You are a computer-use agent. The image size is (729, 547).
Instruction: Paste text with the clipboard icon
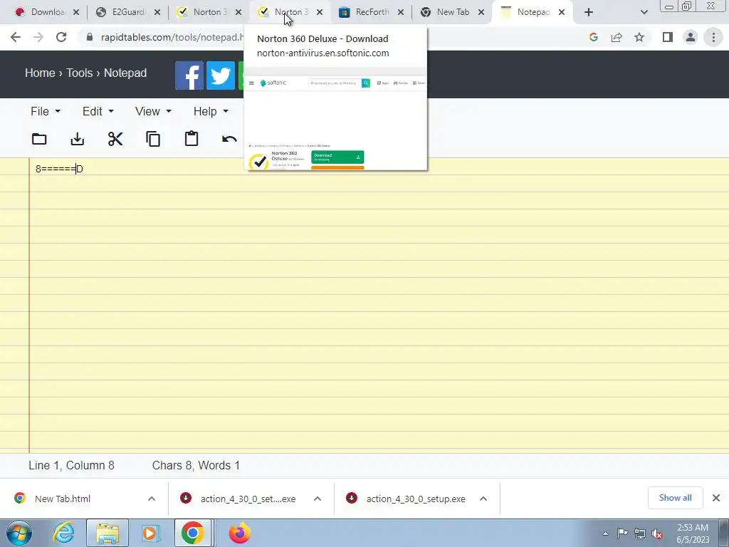[x=192, y=139]
